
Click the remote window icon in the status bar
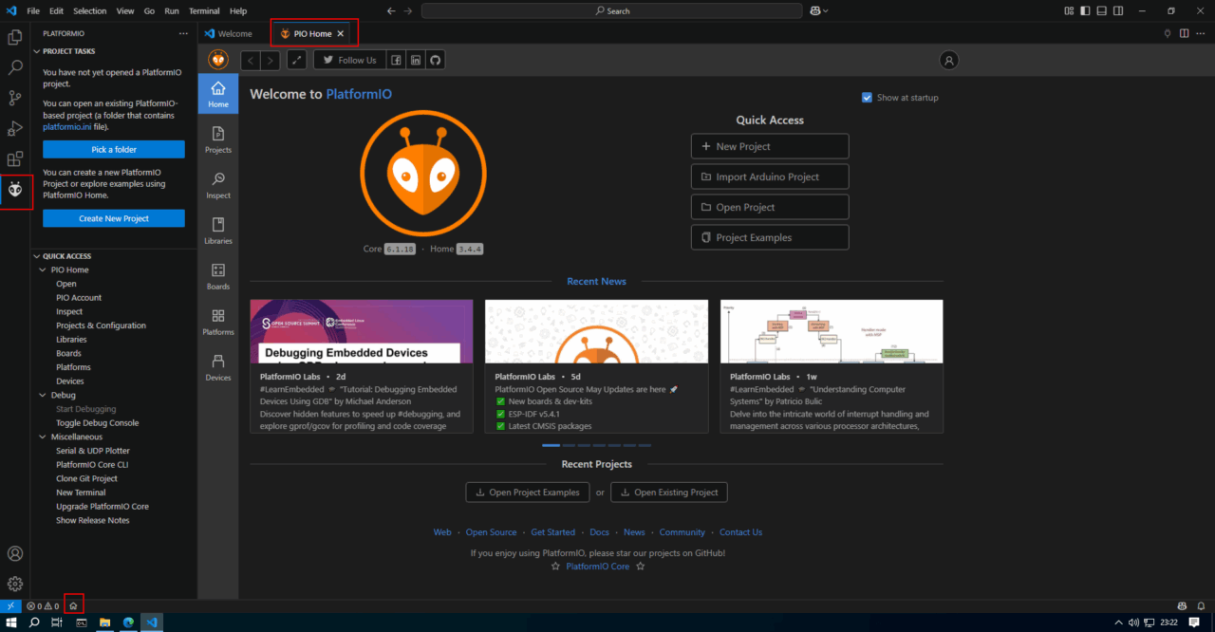point(10,605)
